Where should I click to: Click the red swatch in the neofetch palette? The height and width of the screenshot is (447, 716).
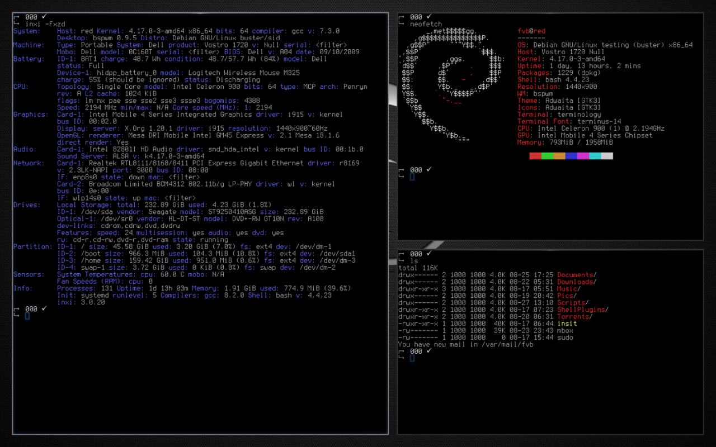click(x=535, y=156)
